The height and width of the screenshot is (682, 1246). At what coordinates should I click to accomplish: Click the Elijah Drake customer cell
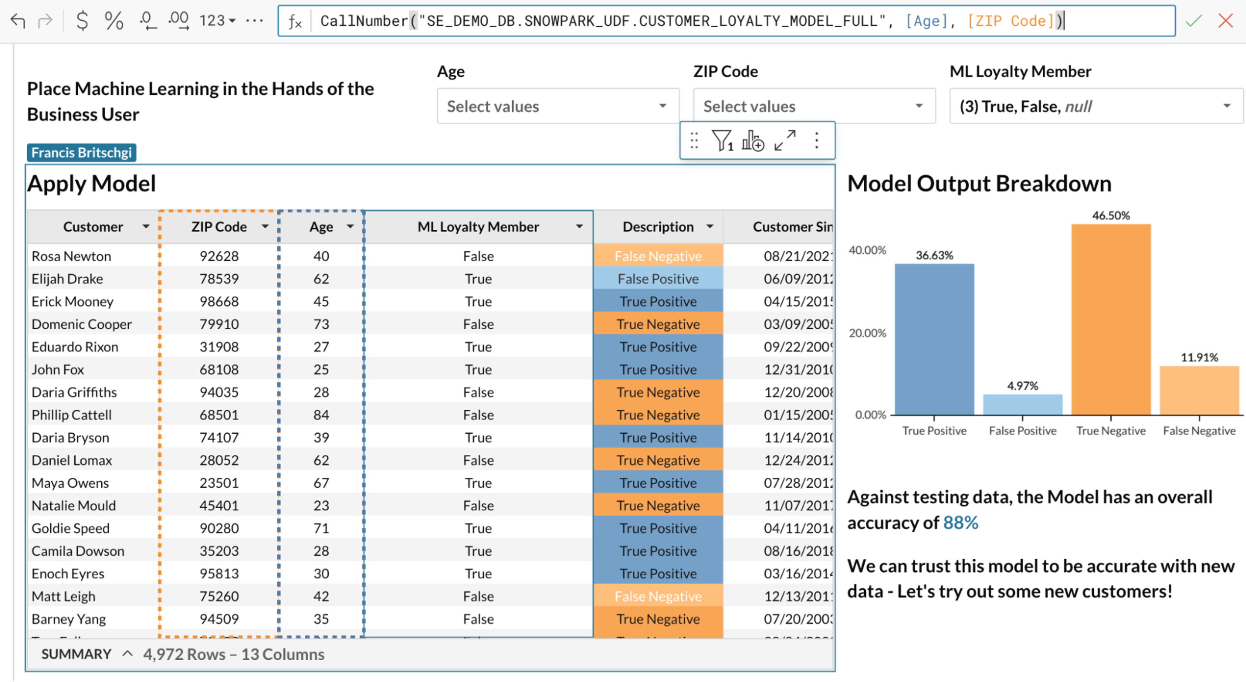(x=93, y=278)
